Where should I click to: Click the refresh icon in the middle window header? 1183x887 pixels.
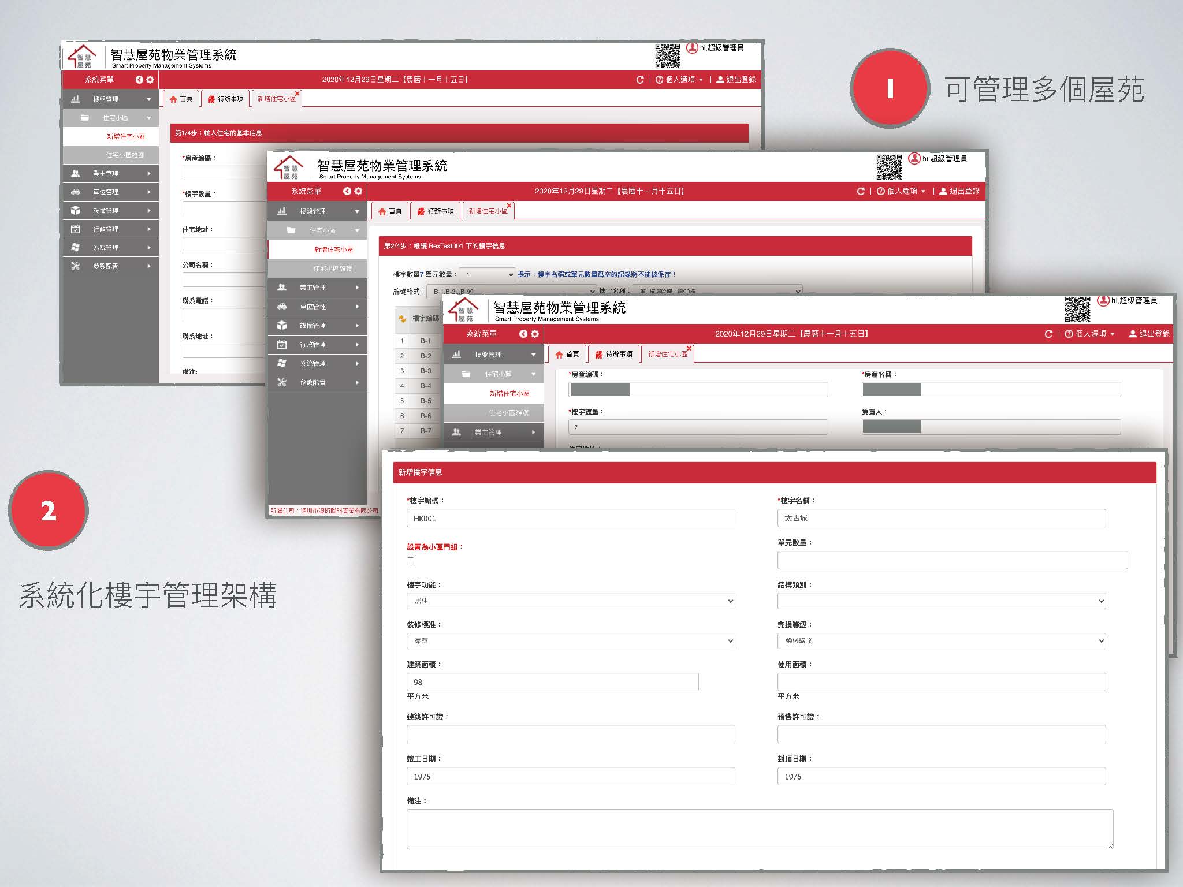click(x=861, y=191)
